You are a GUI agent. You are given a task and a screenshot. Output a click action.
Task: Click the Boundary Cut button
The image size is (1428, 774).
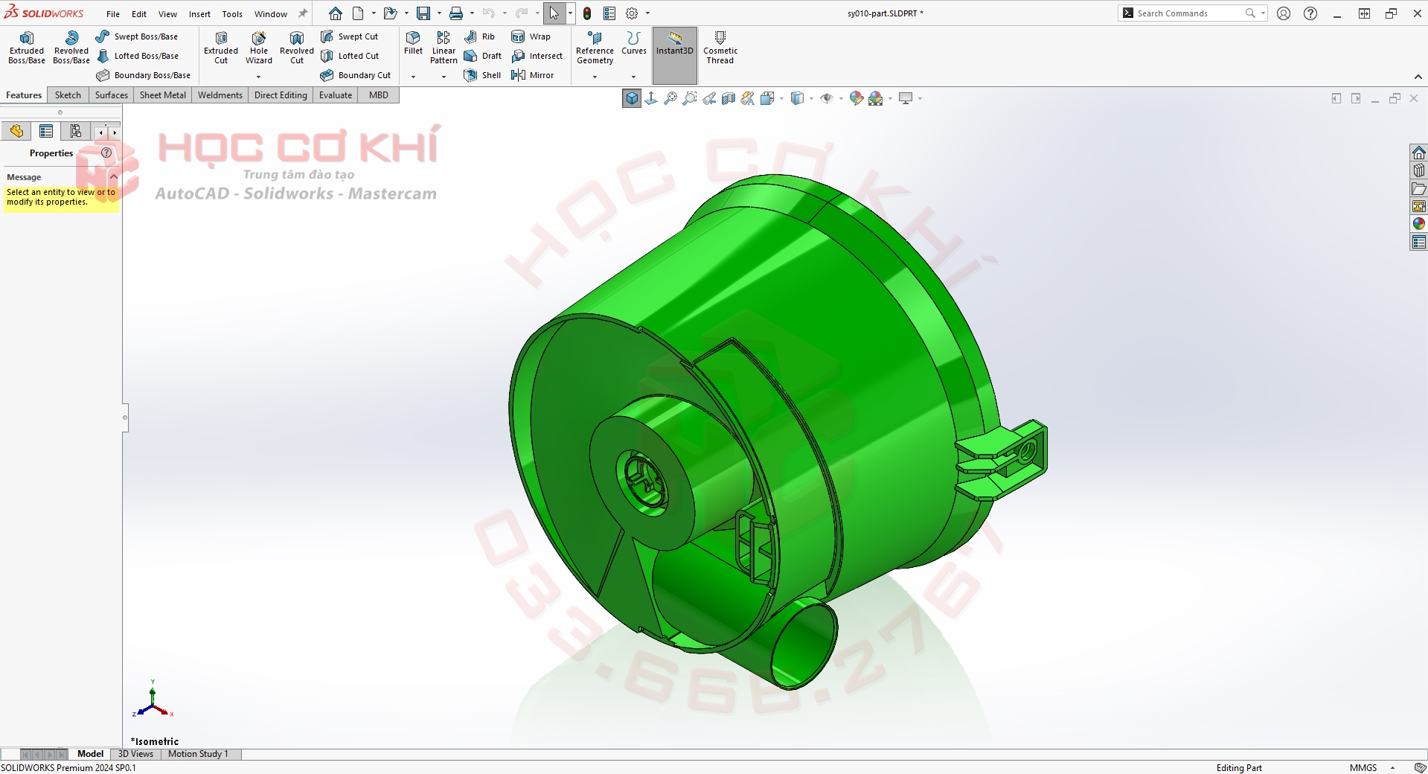356,75
